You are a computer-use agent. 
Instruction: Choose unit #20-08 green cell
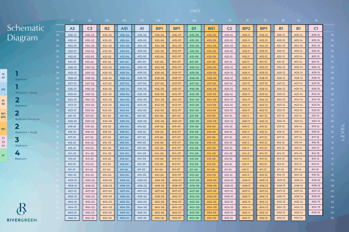click(x=194, y=121)
